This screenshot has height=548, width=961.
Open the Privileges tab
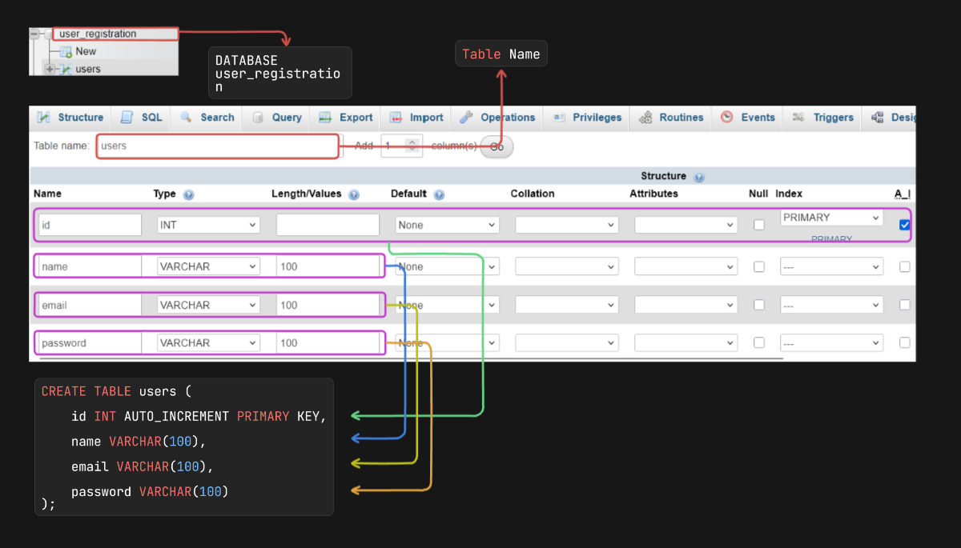587,118
